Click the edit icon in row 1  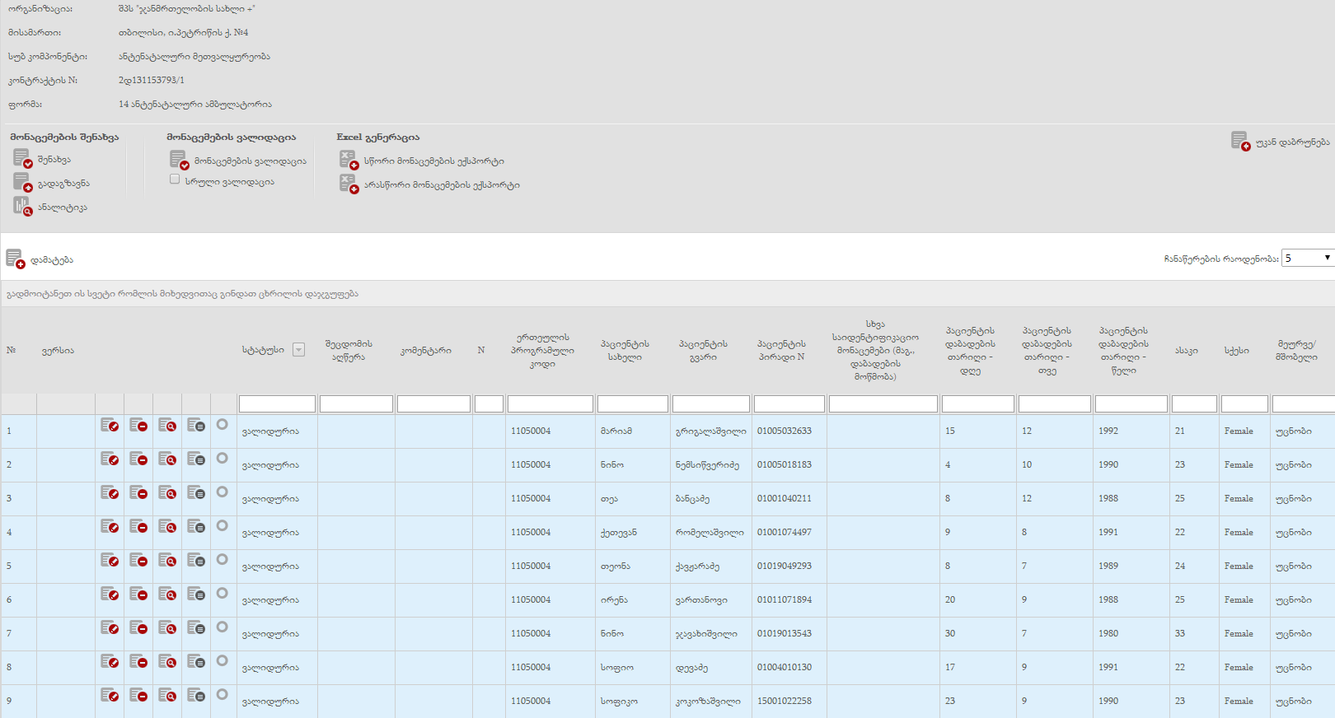(x=110, y=426)
